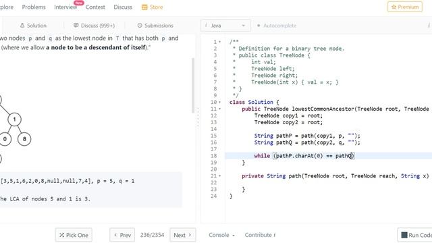This screenshot has height=243, width=432.
Task: Click tree node 8 in the diagram
Action: (x=24, y=139)
